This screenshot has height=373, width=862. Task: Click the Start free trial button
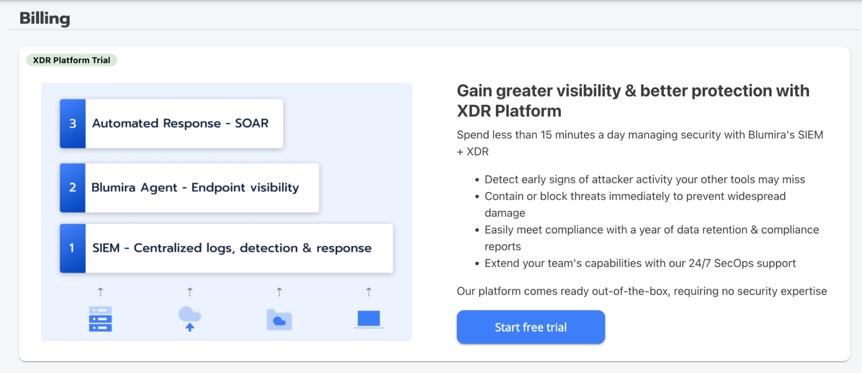click(x=531, y=327)
